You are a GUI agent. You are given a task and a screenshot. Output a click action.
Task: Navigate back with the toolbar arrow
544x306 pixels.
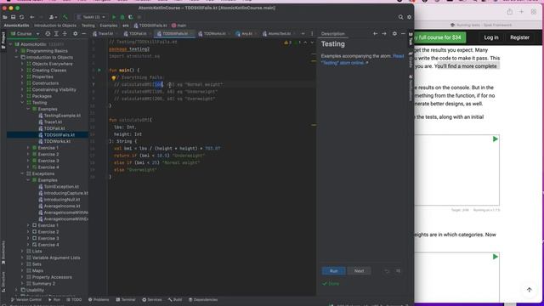point(32,17)
